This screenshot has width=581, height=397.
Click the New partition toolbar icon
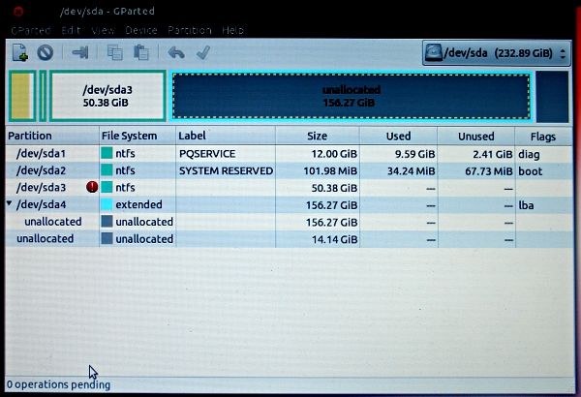tap(20, 52)
